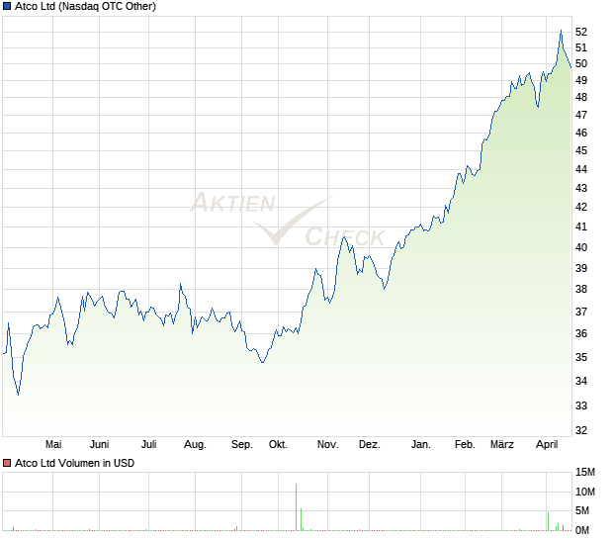Viewport: 613px width, 540px height.
Task: Click the 'Feb.' month label
Action: 465,444
